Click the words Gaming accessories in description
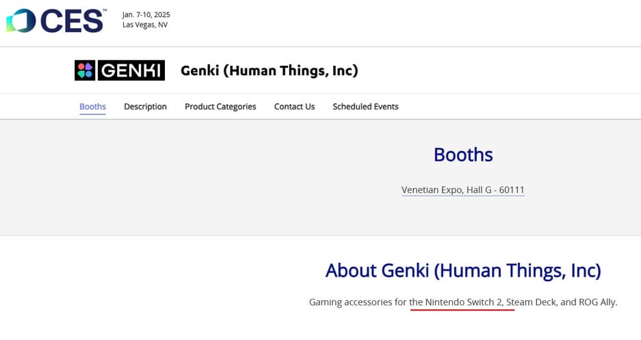Viewport: 641px width, 340px height. tap(351, 302)
